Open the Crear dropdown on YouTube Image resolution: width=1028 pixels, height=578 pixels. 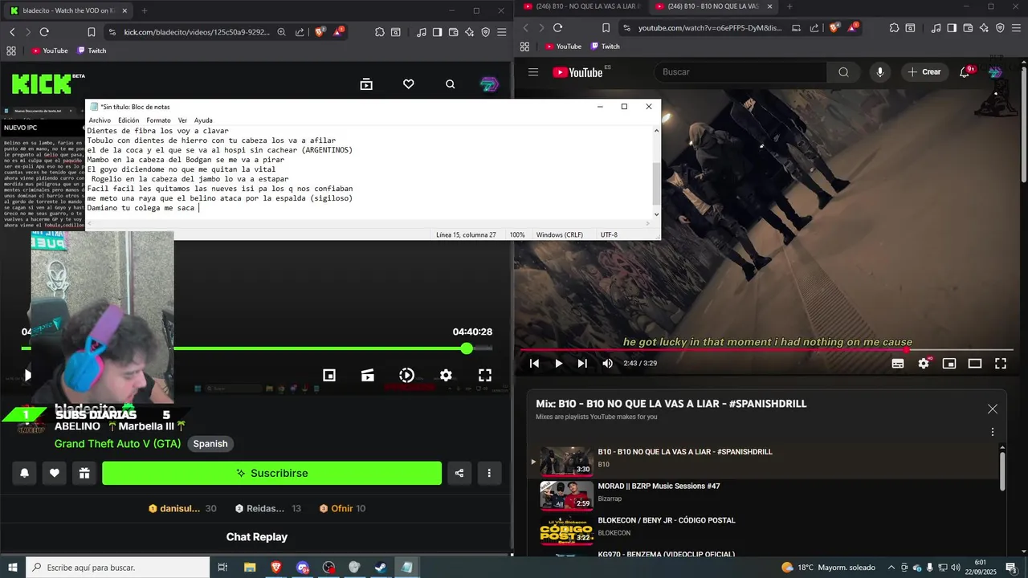click(924, 72)
